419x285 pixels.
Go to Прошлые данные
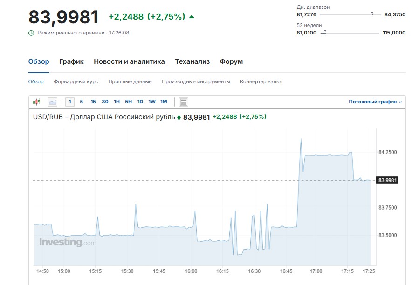(130, 82)
